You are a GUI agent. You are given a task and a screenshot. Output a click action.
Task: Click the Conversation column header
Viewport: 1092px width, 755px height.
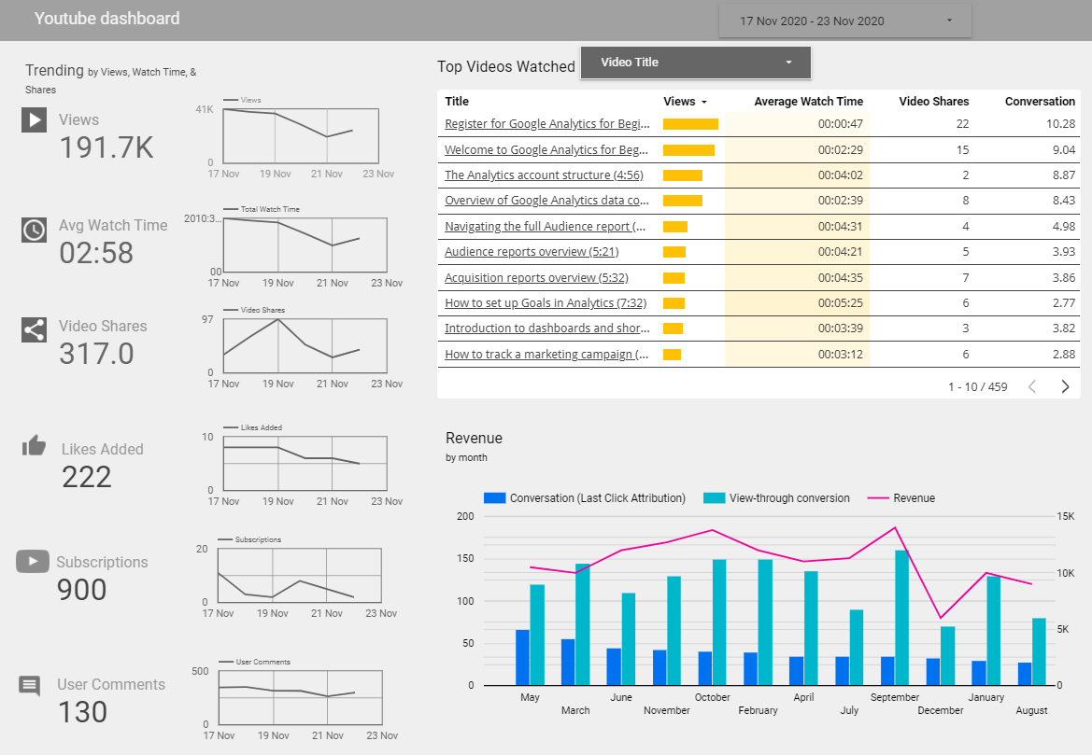(x=1040, y=102)
